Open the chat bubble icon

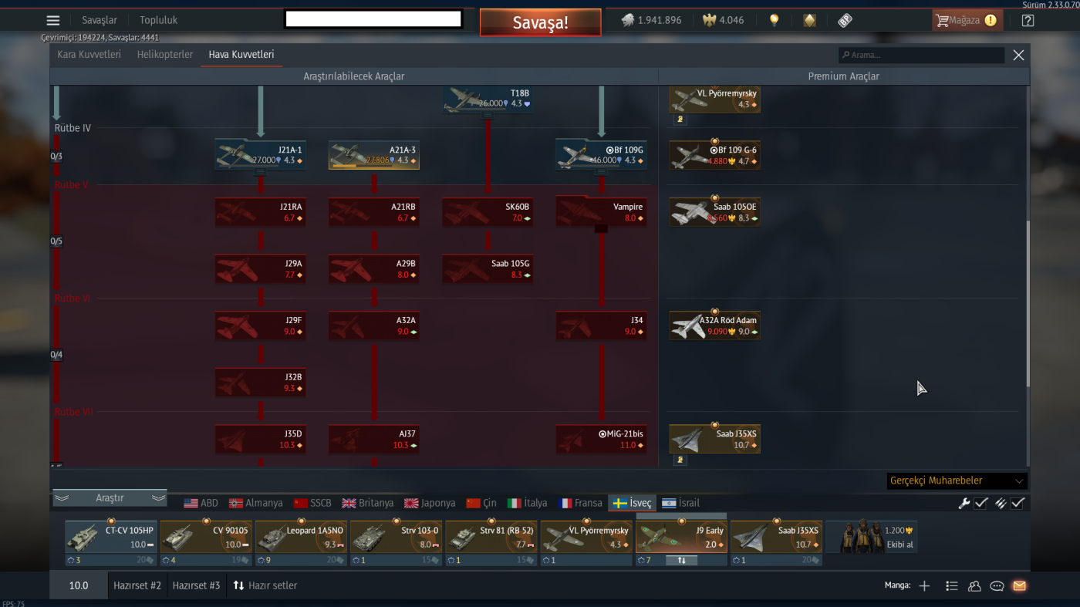pyautogui.click(x=997, y=586)
